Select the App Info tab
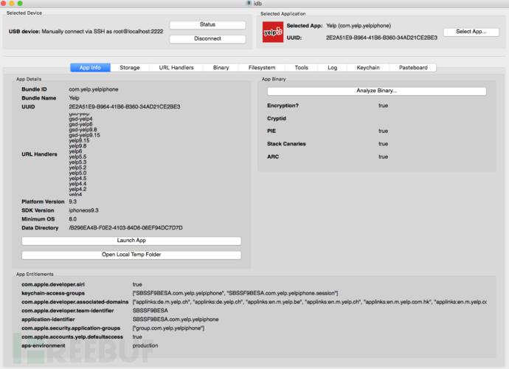This screenshot has height=369, width=509. coord(90,68)
